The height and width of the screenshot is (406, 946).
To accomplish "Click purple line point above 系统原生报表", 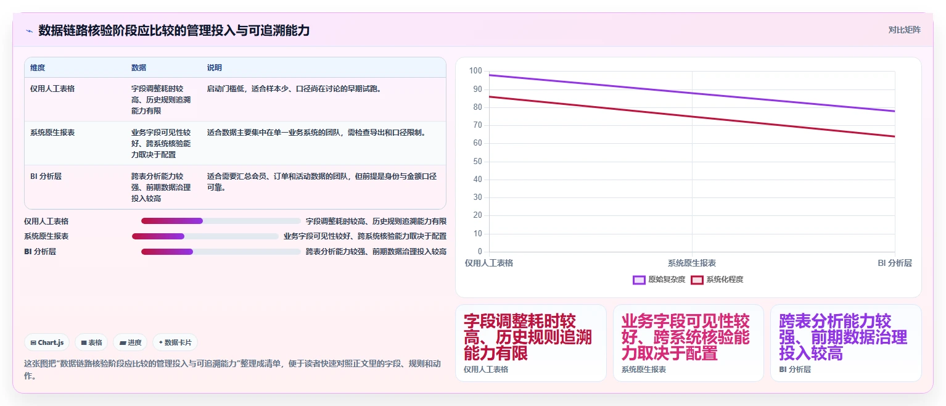I will click(x=692, y=93).
